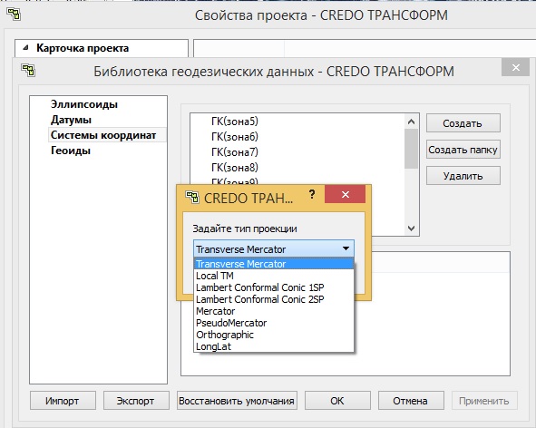The height and width of the screenshot is (428, 536).
Task: Collapse the Карточка проекта tree node
Action: 25,48
